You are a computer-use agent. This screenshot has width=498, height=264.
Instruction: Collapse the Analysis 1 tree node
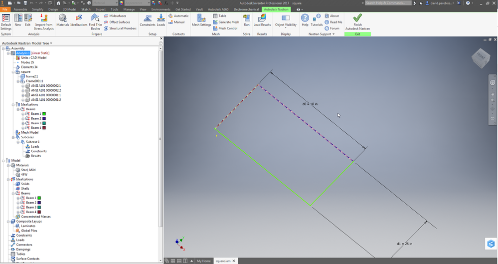tap(8, 53)
